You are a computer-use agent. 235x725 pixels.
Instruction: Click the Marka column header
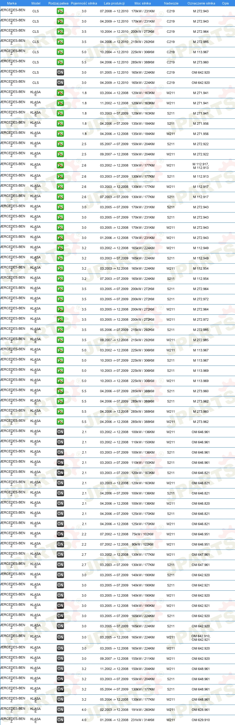coord(12,3)
